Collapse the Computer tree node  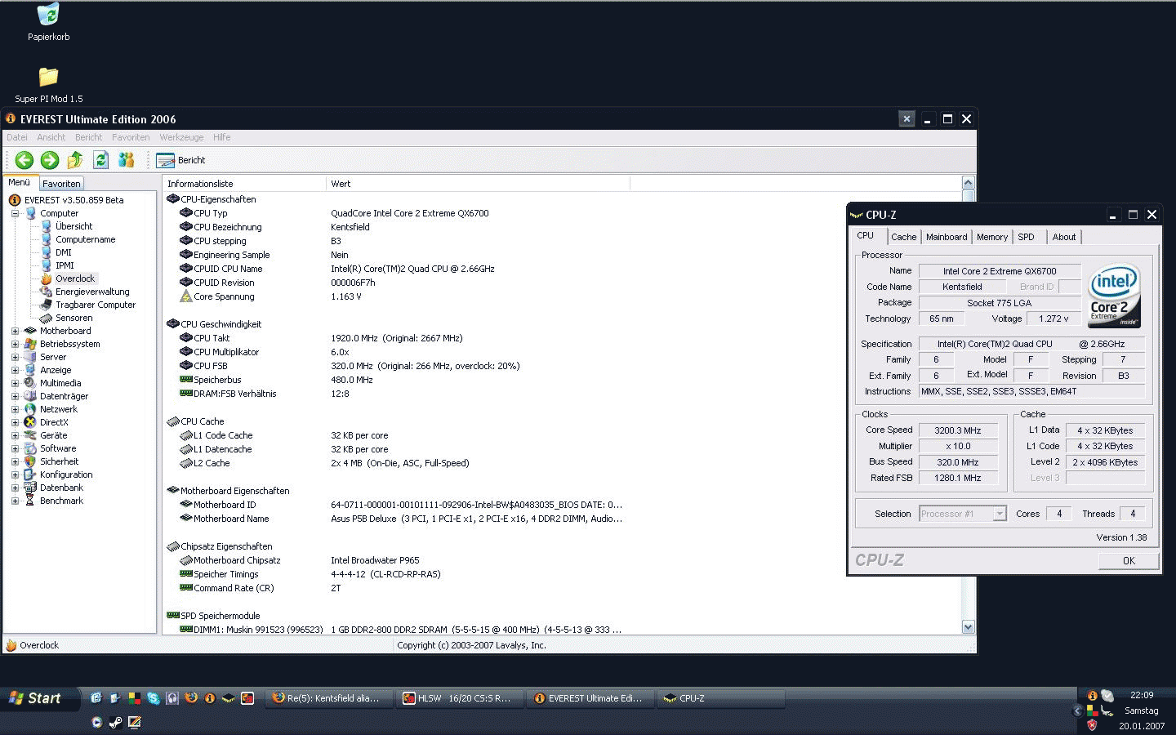15,213
